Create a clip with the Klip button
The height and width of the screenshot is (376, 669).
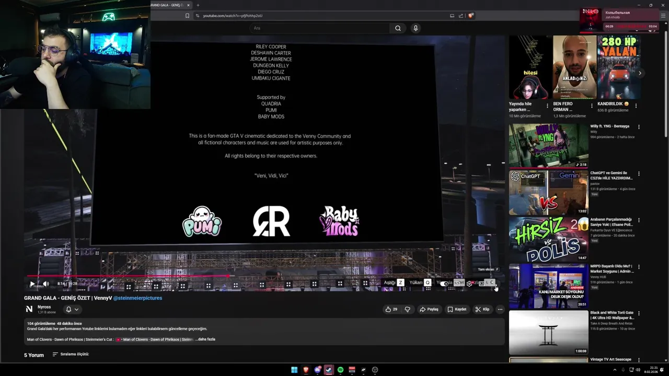tap(482, 309)
